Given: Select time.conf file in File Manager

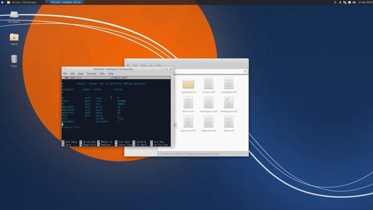Looking at the screenshot, I should pos(229,124).
